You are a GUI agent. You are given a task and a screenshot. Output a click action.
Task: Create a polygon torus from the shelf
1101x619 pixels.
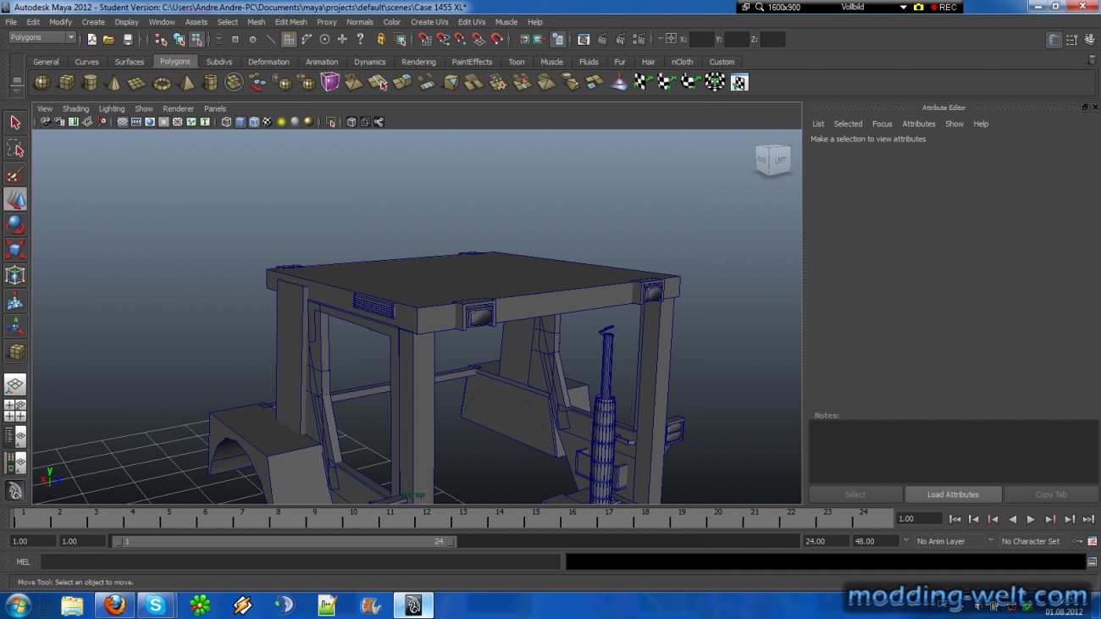point(161,82)
